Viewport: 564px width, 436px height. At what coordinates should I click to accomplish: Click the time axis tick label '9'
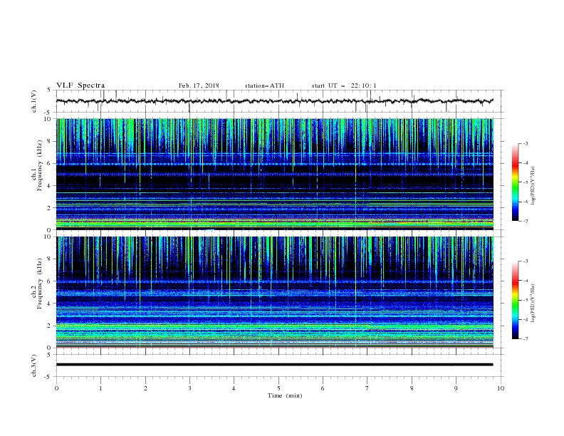point(456,388)
